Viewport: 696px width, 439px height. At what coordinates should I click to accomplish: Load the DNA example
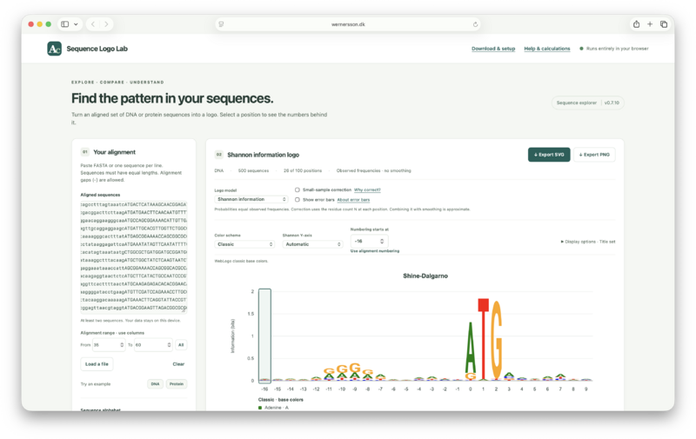(155, 384)
